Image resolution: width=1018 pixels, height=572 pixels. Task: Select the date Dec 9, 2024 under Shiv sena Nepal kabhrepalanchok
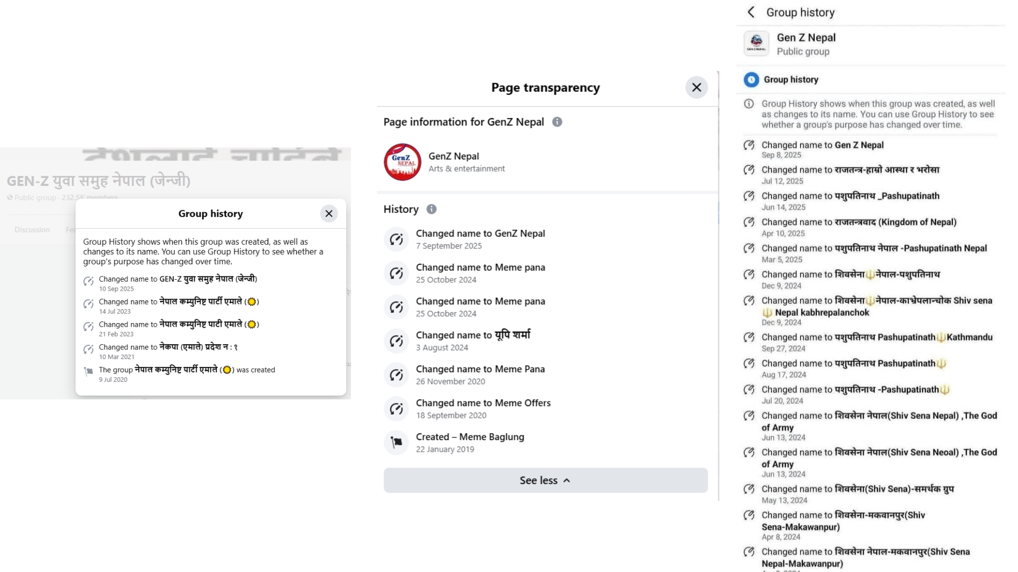click(782, 323)
